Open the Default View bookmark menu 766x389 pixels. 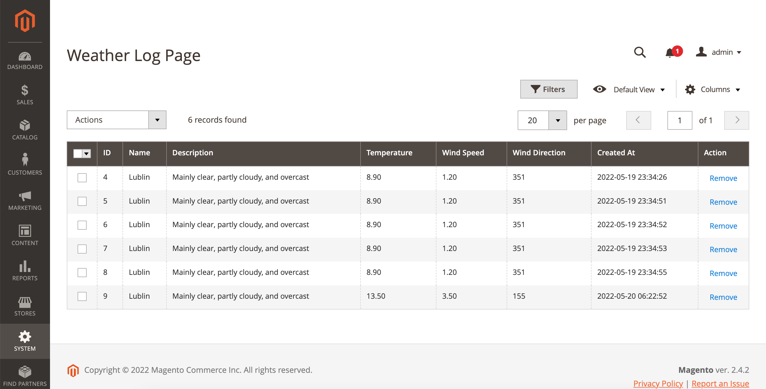(628, 89)
